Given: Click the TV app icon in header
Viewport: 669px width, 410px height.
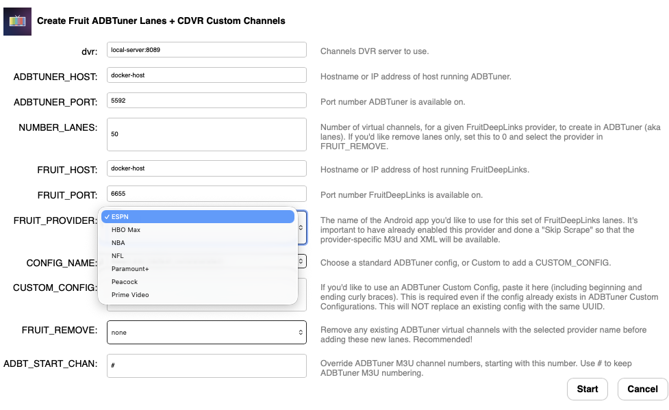Looking at the screenshot, I should click(17, 21).
